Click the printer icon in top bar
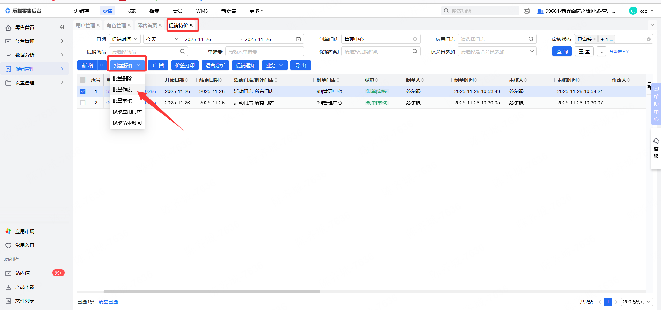 tap(526, 11)
